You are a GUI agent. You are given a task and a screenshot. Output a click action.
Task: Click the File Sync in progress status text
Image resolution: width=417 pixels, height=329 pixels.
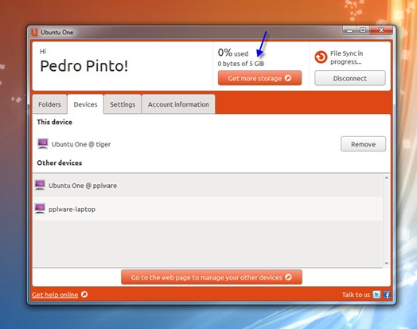346,57
